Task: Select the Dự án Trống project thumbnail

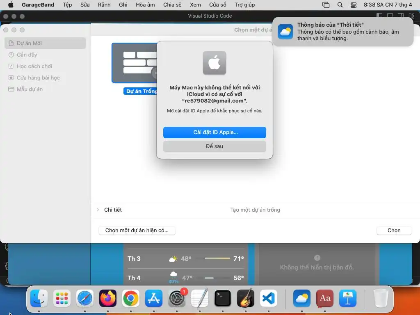Action: 135,63
